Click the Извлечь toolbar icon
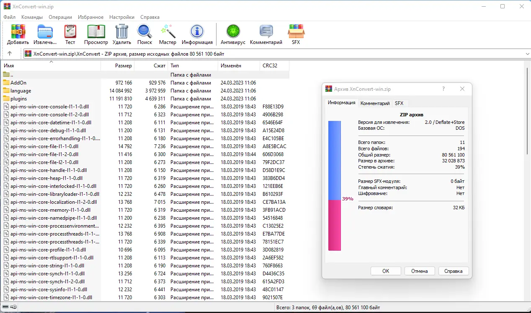 (x=45, y=32)
